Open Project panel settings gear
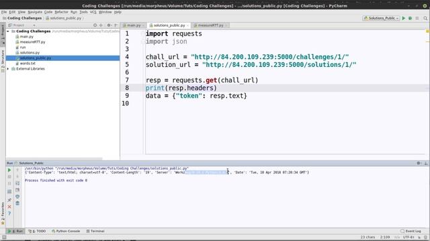430x241 pixels. coord(109,25)
